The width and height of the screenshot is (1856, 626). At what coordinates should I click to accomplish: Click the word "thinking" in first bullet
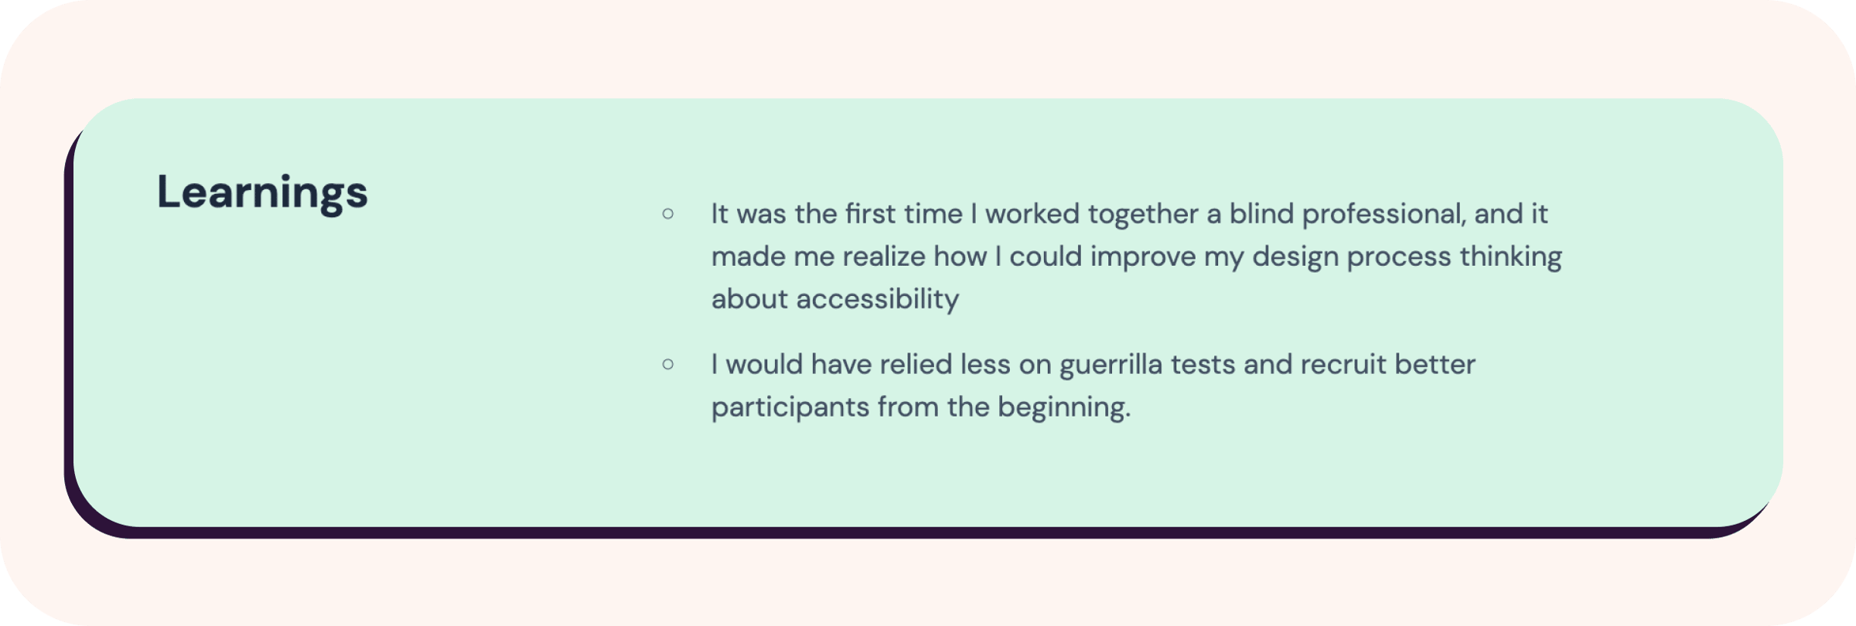click(x=1510, y=257)
